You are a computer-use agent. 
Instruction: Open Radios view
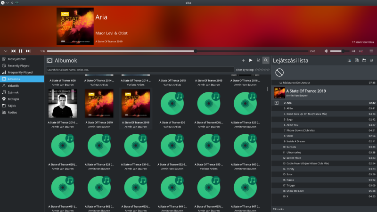22,112
